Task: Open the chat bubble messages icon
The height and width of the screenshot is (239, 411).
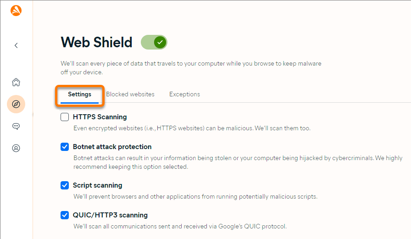Action: (16, 126)
